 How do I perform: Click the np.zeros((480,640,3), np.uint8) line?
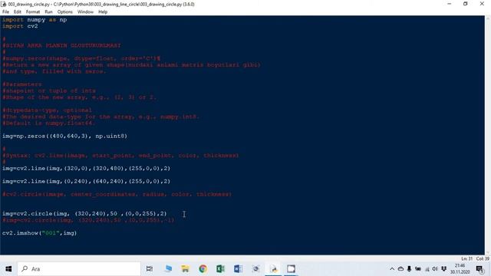(64, 136)
